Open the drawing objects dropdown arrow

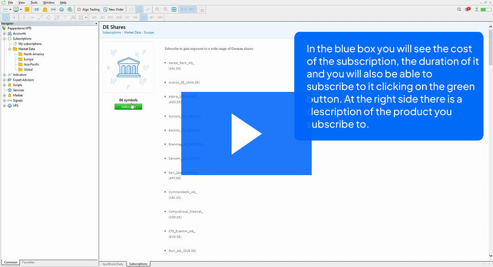pyautogui.click(x=86, y=17)
